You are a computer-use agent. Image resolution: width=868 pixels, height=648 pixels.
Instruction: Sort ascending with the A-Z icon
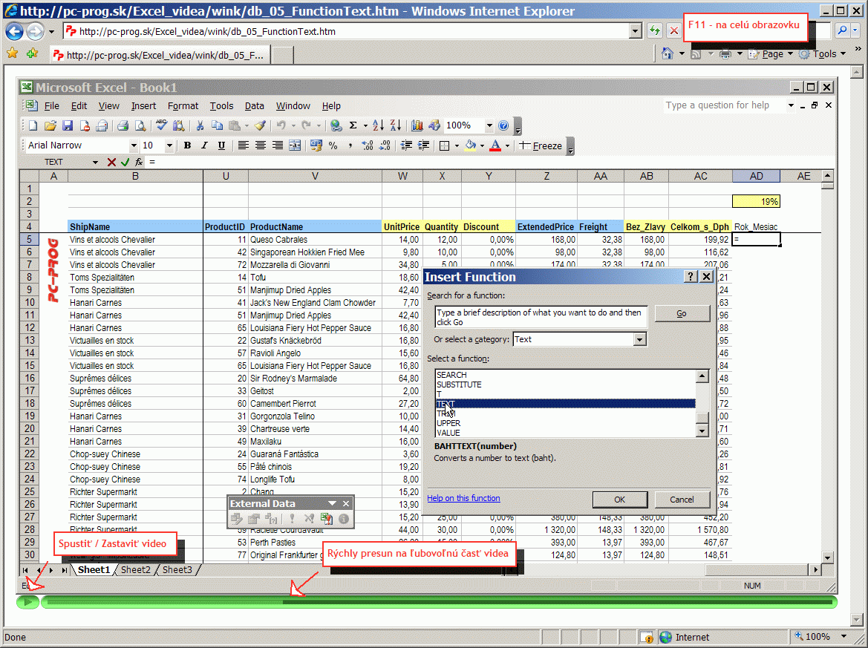click(x=378, y=125)
